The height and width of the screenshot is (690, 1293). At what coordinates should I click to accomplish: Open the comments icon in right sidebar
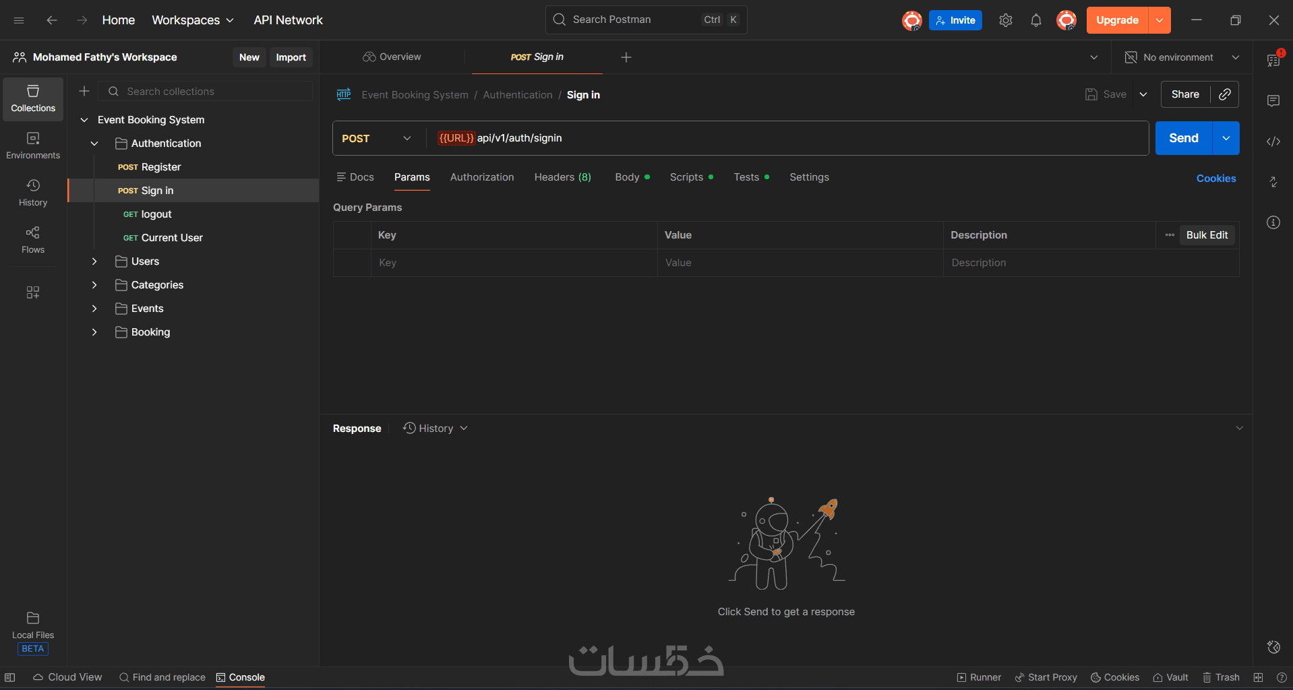(x=1273, y=101)
